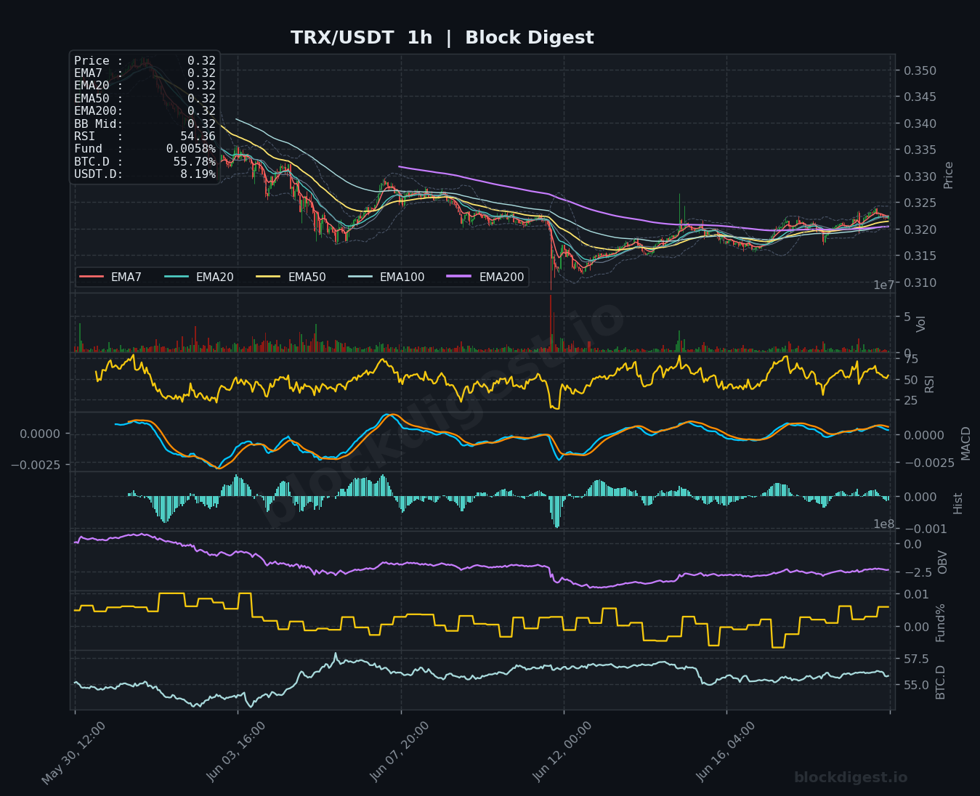Click the 0.330 price axis label
The width and height of the screenshot is (980, 796).
[920, 176]
